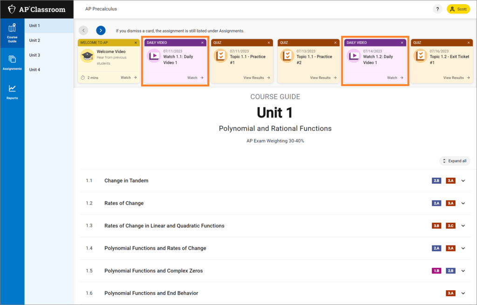This screenshot has width=477, height=305.
Task: Open Rates of Change in Linear and Quadratic Functions
Action: 164,225
